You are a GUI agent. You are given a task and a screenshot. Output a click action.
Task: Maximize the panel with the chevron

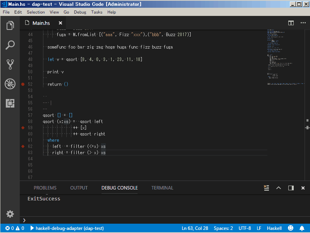click(278, 188)
